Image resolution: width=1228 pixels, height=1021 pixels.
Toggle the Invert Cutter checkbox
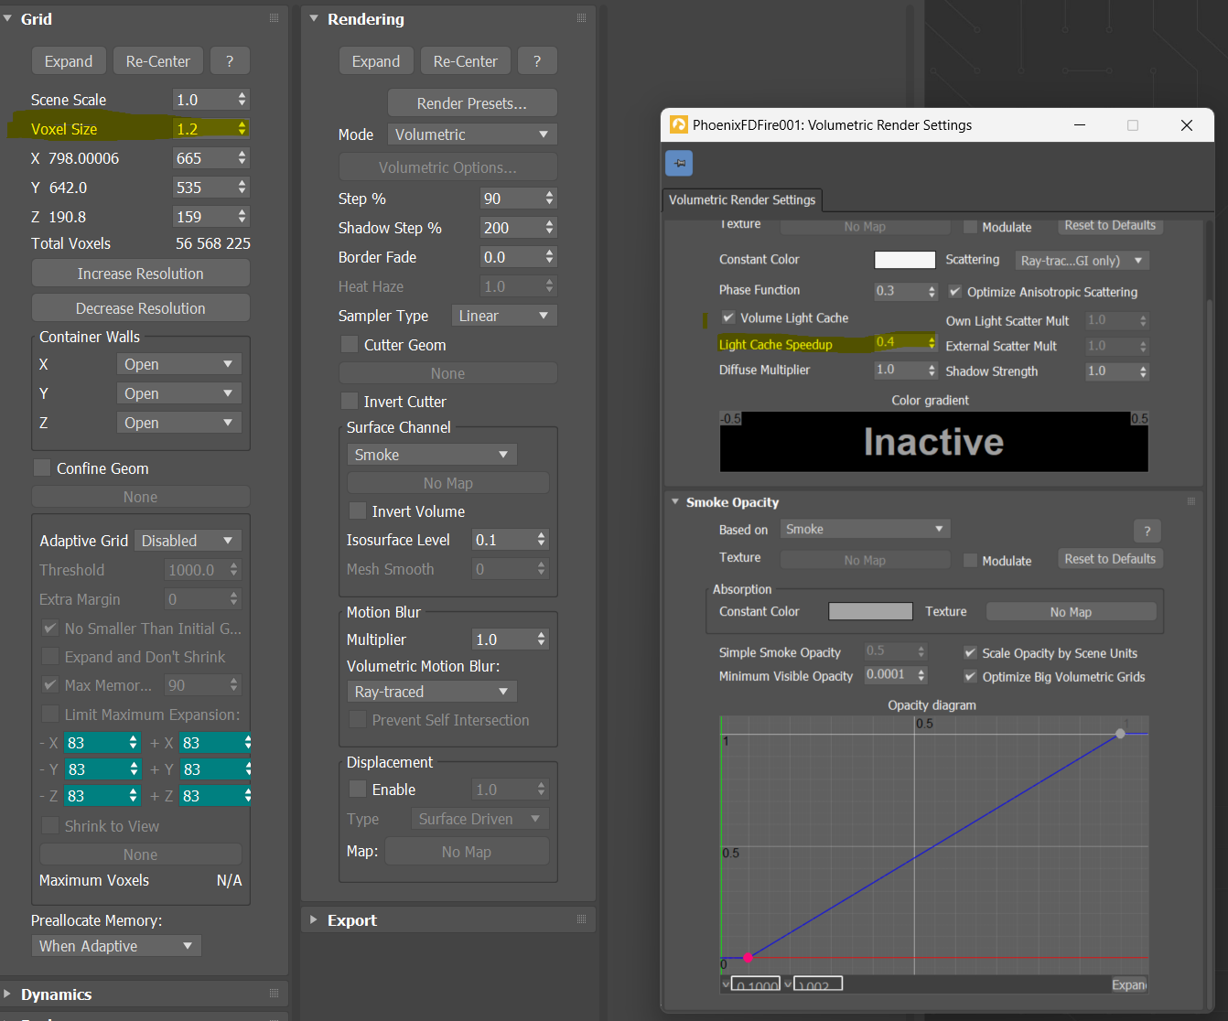350,401
